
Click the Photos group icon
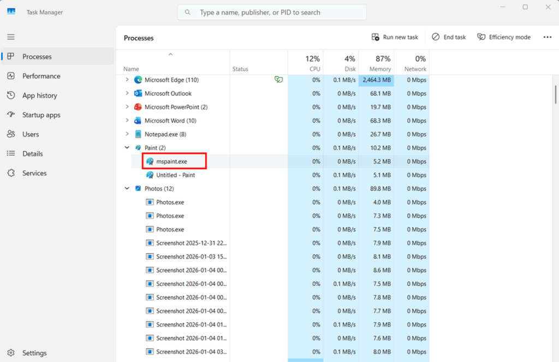click(x=138, y=188)
